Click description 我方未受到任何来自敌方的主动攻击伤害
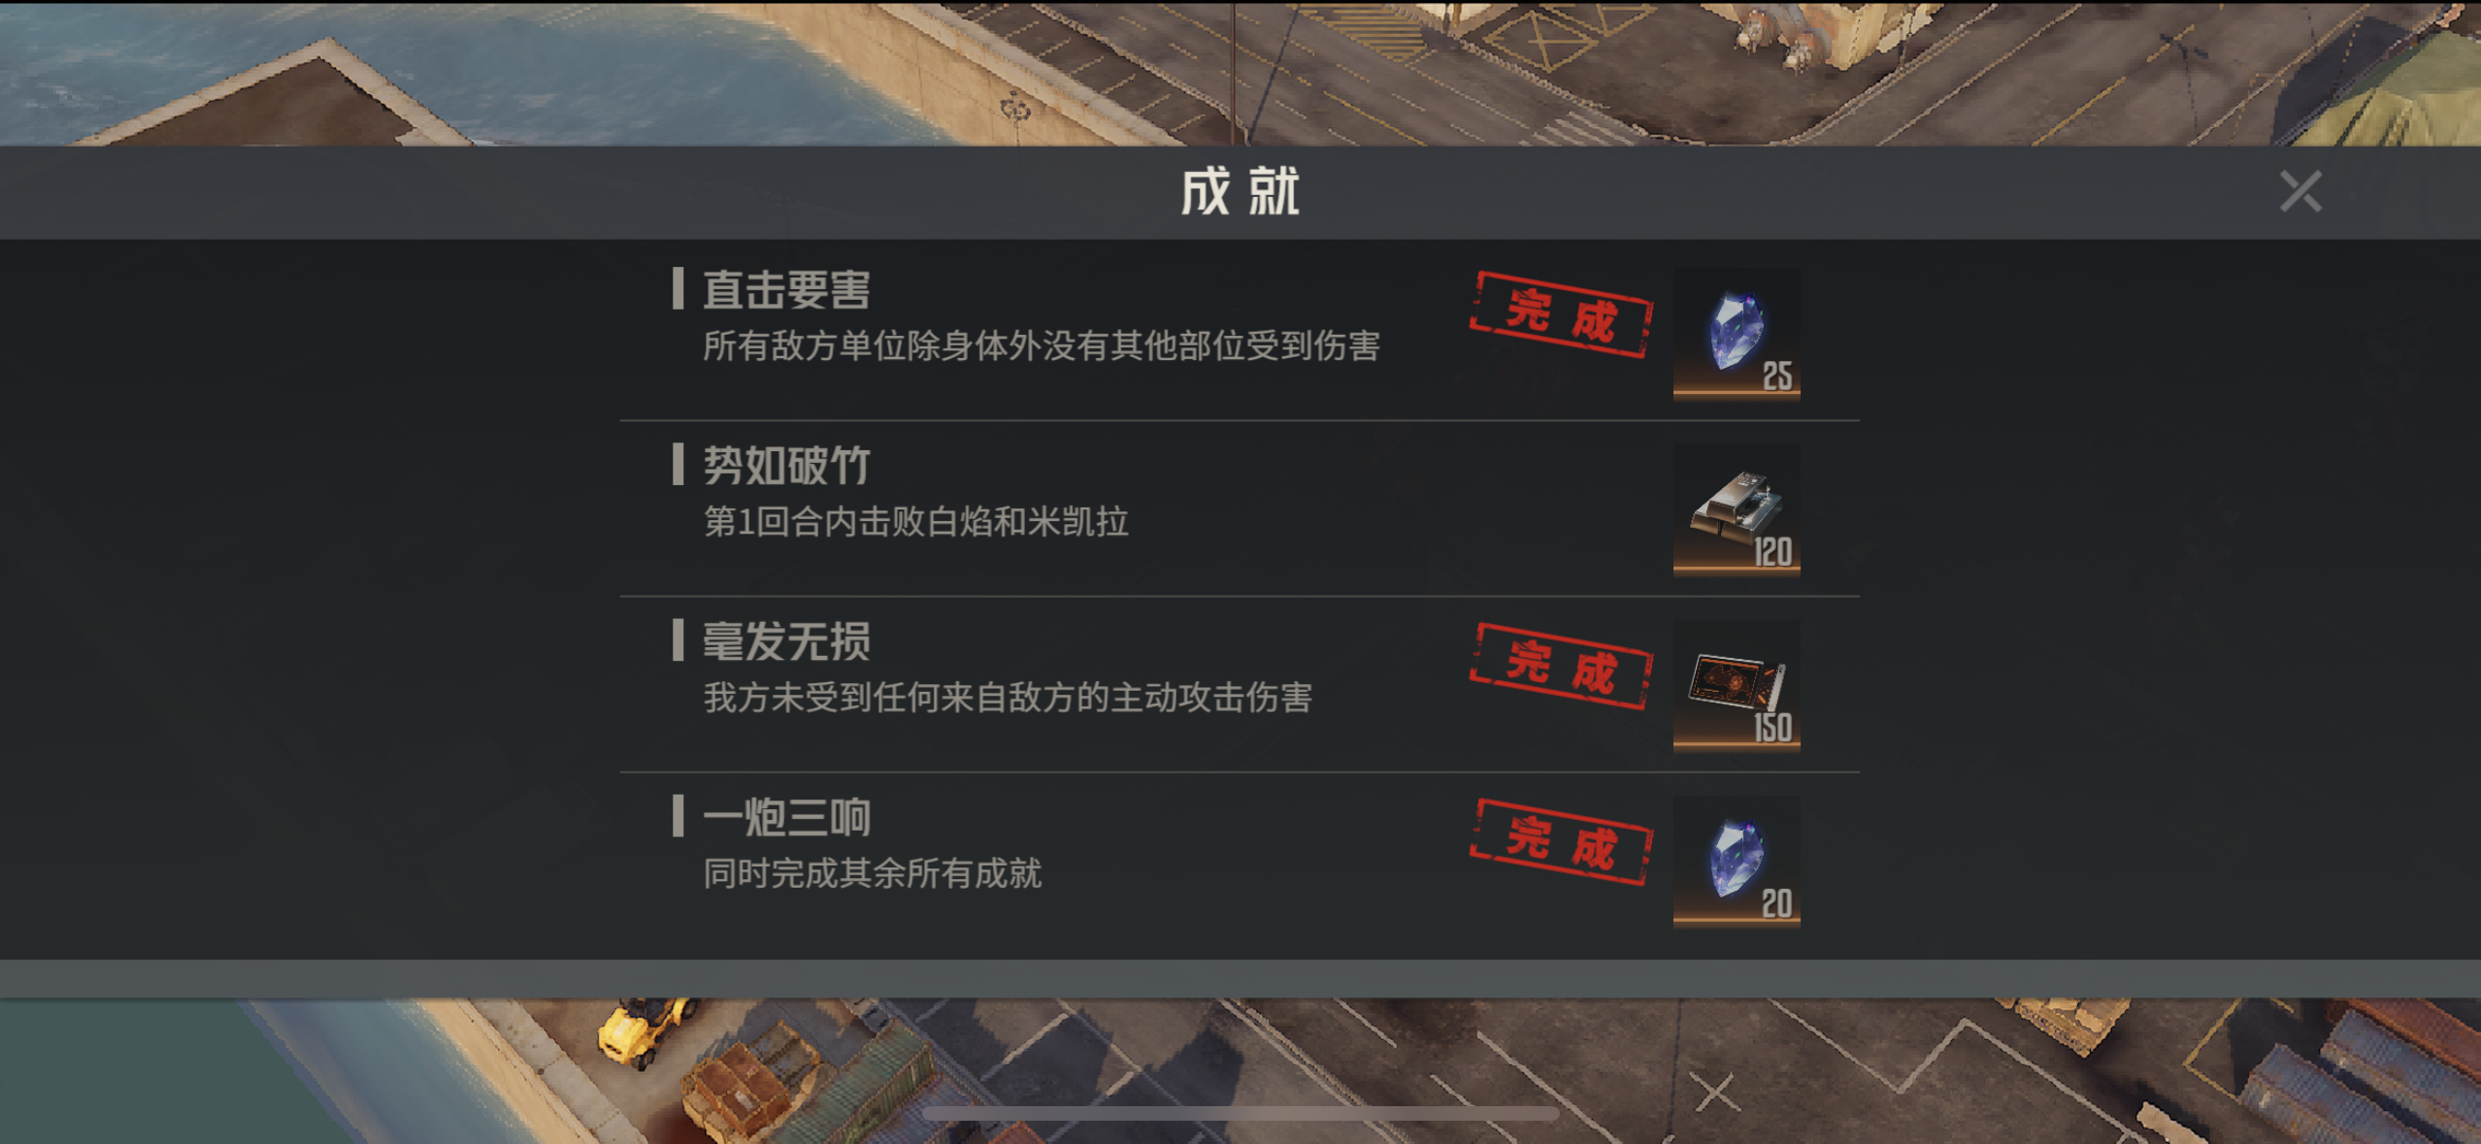 pos(1008,698)
